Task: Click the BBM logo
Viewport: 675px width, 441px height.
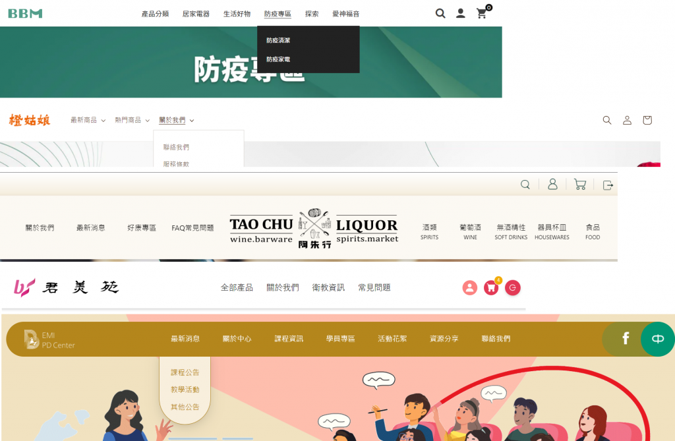Action: pyautogui.click(x=25, y=14)
